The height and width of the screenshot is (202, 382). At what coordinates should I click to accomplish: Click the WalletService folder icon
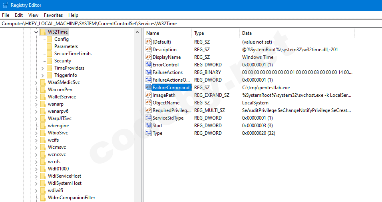click(43, 97)
